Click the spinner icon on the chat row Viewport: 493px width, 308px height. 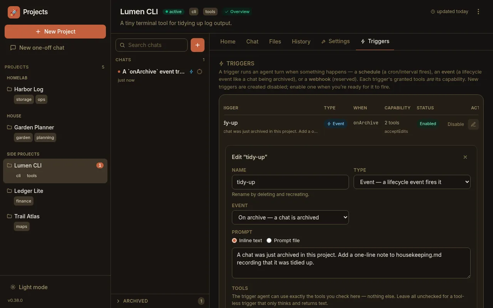tap(200, 72)
